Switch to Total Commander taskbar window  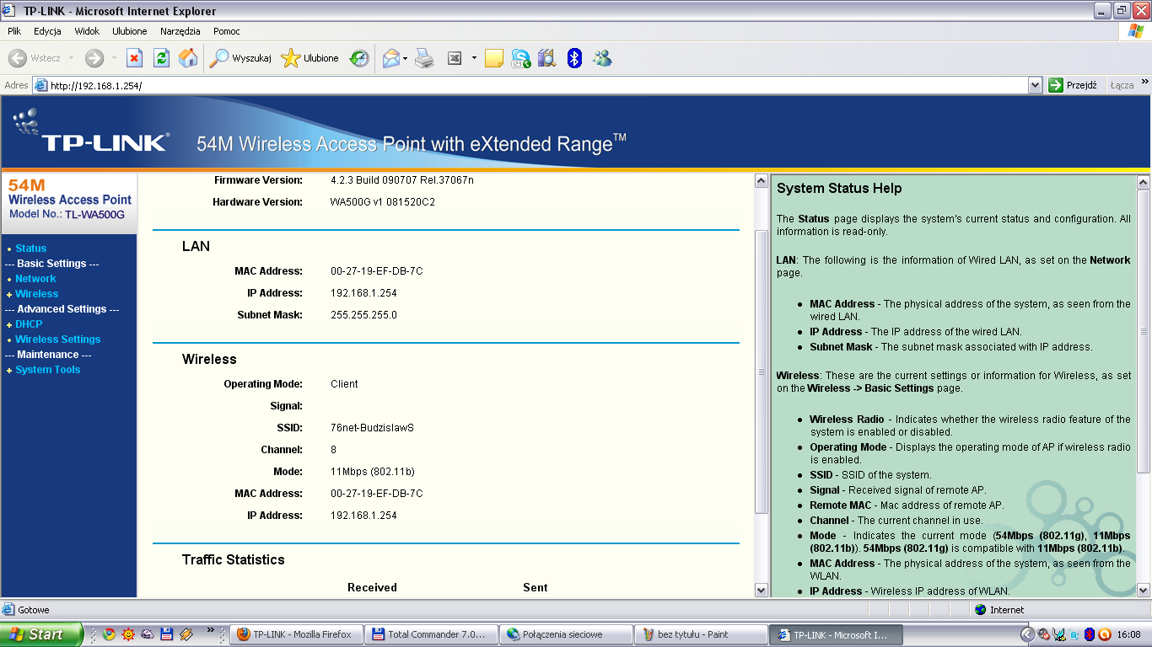point(432,634)
